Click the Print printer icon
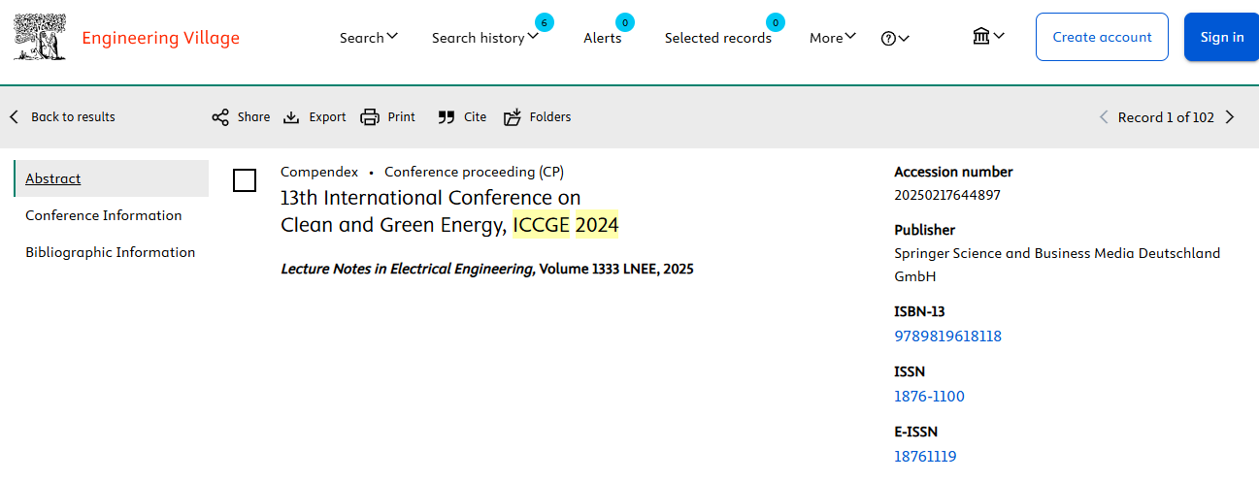Viewport: 1259px width, 481px height. point(370,117)
